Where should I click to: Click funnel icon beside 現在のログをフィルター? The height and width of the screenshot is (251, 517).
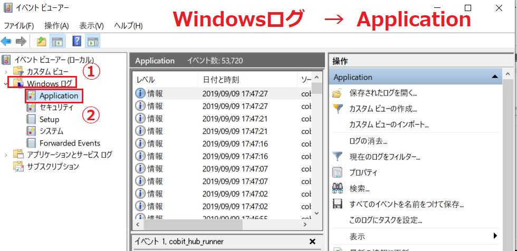click(x=337, y=157)
